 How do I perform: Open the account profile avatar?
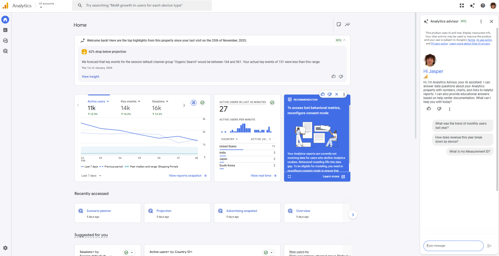click(x=493, y=6)
